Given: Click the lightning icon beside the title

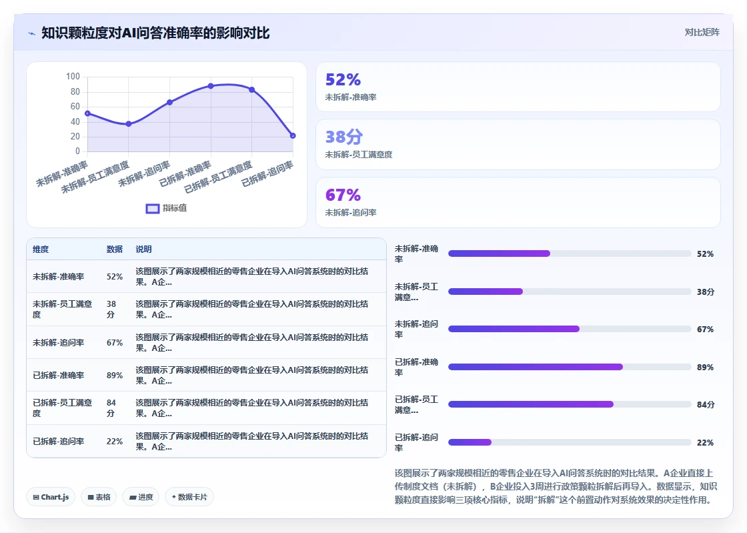Looking at the screenshot, I should pos(32,33).
